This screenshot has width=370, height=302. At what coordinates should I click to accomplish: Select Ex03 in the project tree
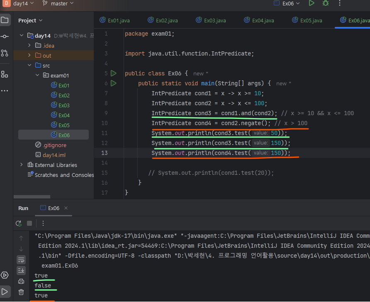pos(61,105)
